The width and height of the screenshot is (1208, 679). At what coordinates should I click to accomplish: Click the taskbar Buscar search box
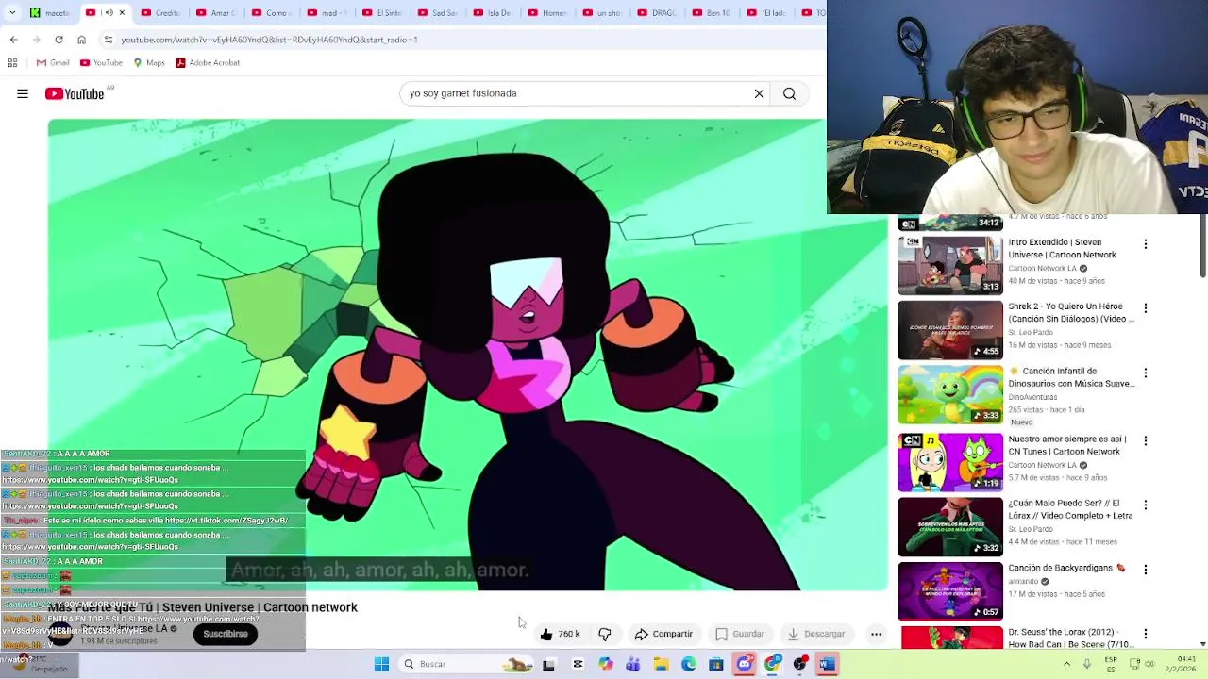467,664
